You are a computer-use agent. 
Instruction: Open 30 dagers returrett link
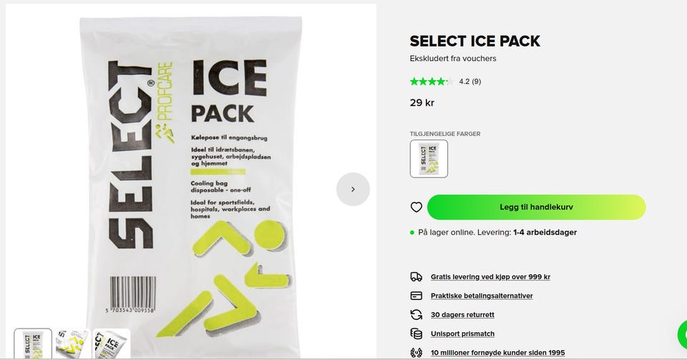[462, 314]
